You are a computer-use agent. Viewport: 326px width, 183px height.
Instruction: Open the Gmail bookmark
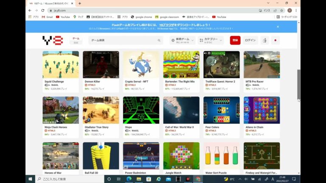coord(47,17)
